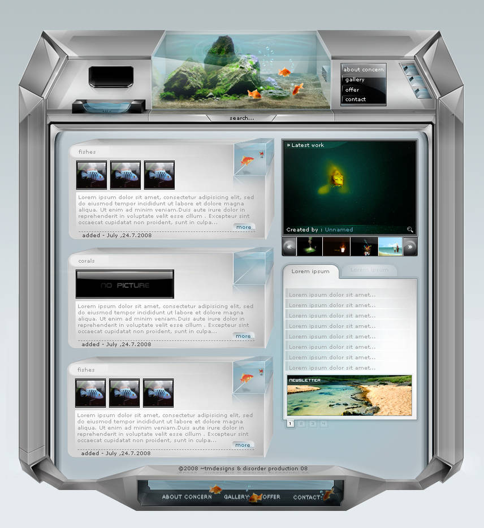Go to faded page 3 in pagination
The width and height of the screenshot is (484, 528).
coord(313,423)
